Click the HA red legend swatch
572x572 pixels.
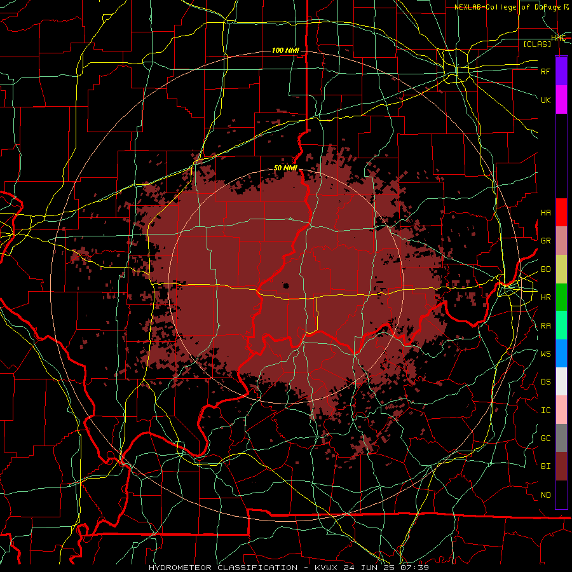coord(561,212)
